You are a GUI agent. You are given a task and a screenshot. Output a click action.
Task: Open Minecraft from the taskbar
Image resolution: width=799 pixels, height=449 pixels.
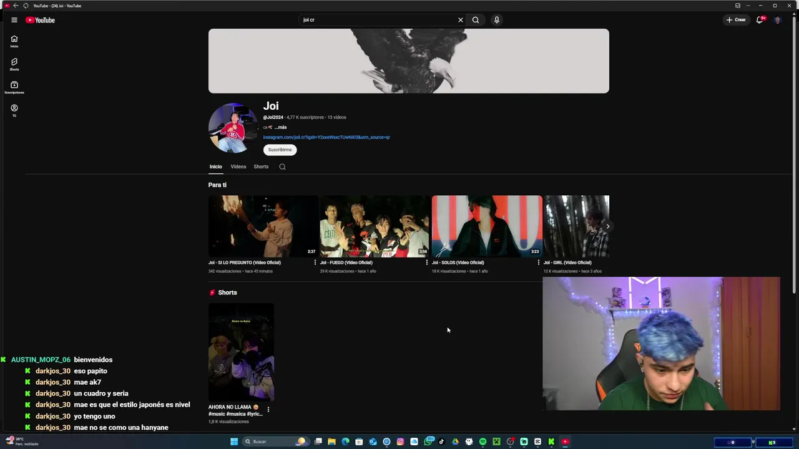496,442
